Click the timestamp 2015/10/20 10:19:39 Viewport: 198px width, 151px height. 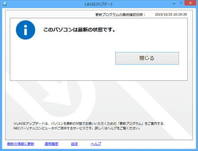(x=171, y=15)
